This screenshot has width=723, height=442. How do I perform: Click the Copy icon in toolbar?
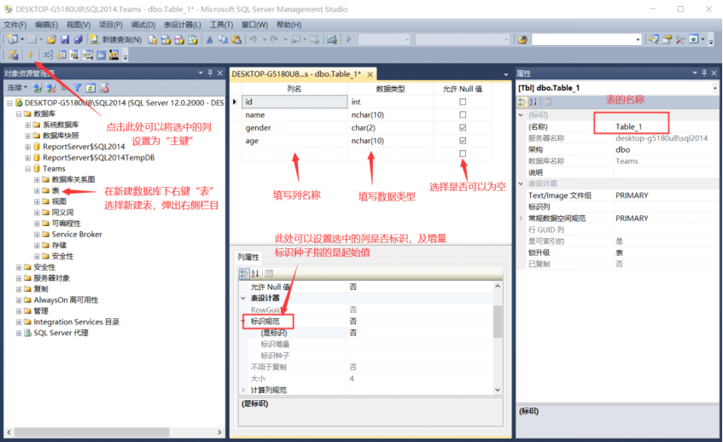point(223,39)
